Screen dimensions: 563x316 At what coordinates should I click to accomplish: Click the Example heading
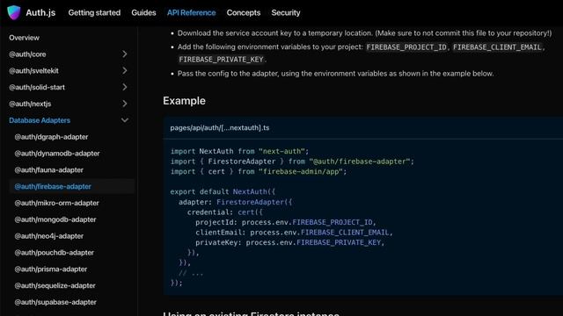(184, 101)
